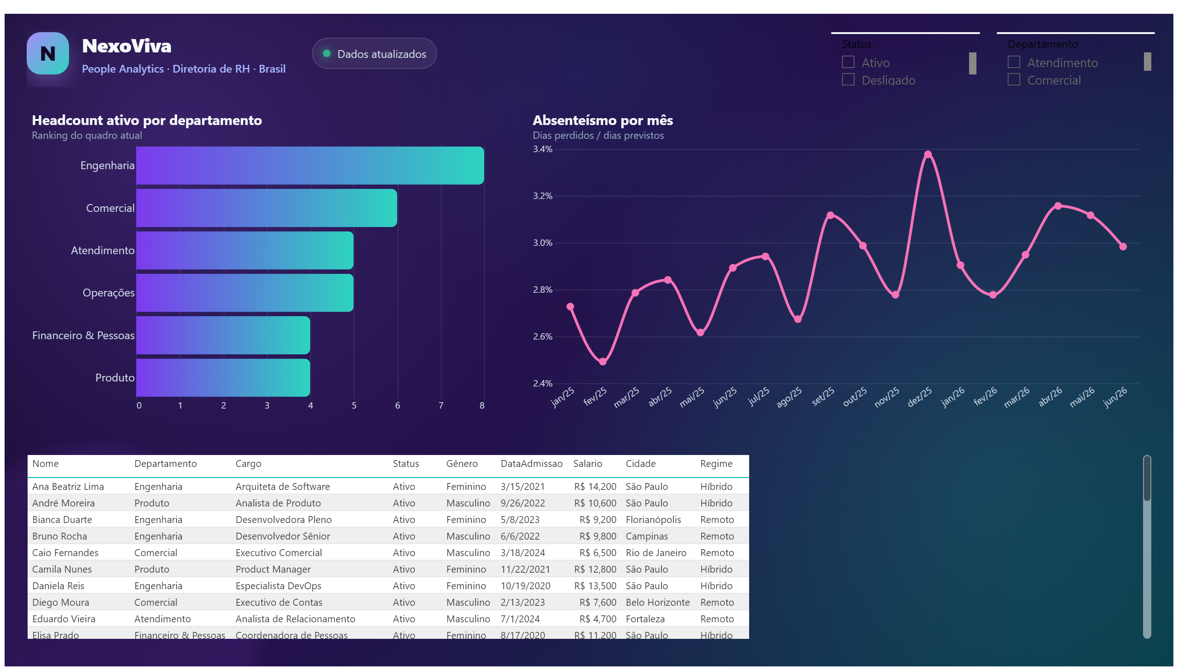The width and height of the screenshot is (1178, 671).
Task: Click the fev/26 data point on line chart
Action: pyautogui.click(x=993, y=295)
